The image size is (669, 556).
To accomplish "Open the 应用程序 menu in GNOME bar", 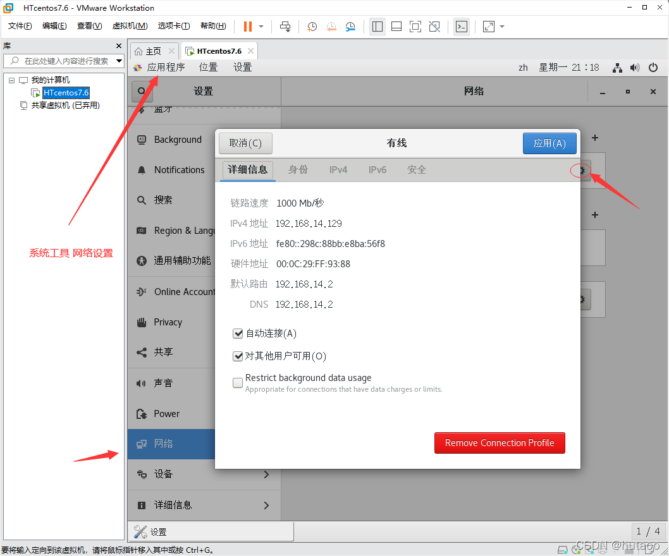I will [166, 68].
